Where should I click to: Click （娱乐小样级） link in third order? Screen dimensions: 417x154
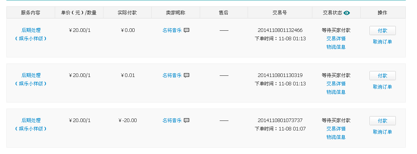click(31, 129)
